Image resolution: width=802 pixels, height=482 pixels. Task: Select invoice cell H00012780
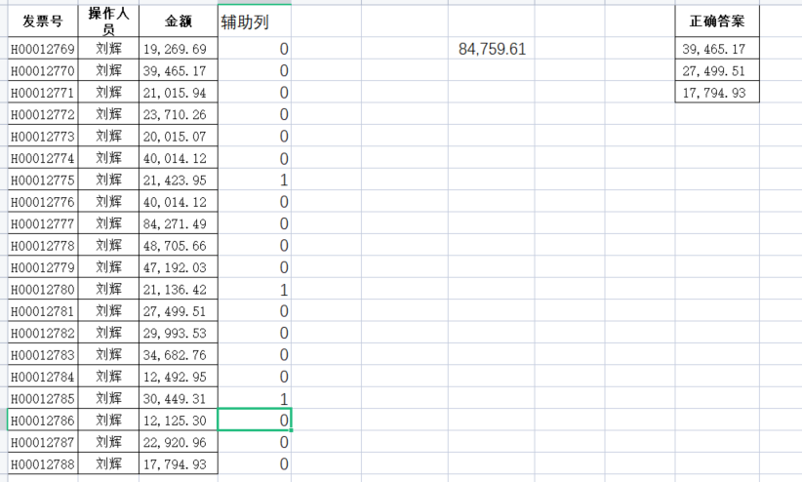pos(43,289)
